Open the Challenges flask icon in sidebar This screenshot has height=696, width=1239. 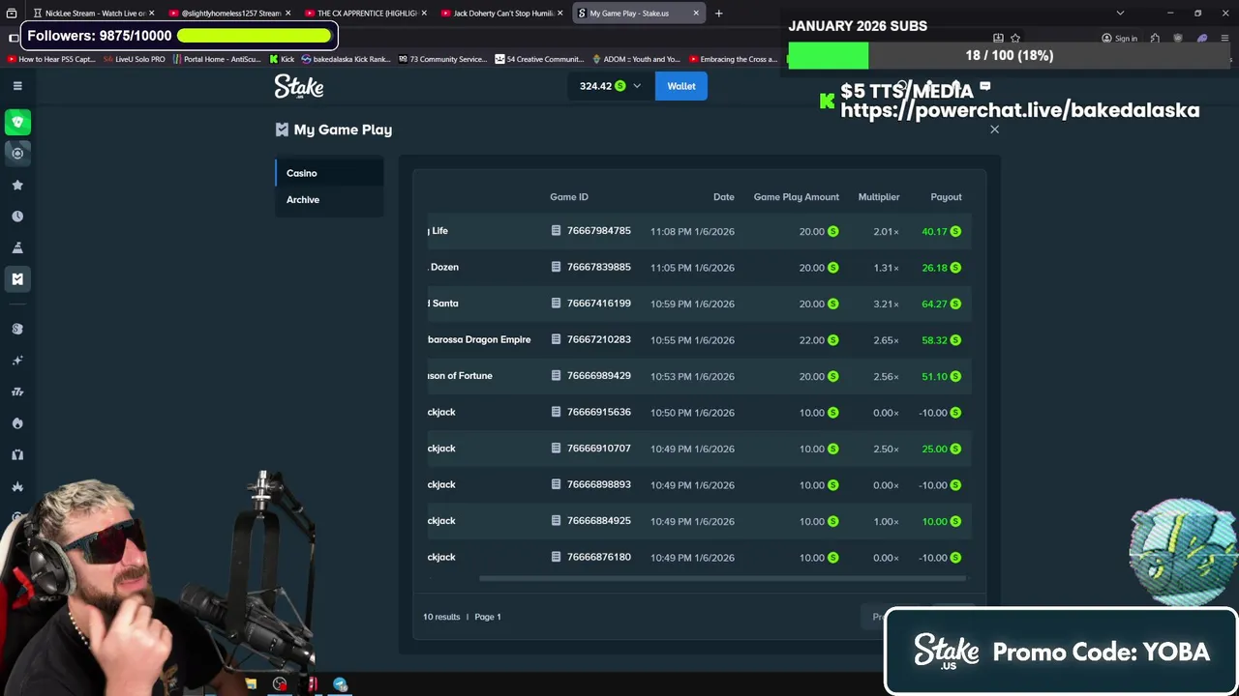[x=17, y=247]
